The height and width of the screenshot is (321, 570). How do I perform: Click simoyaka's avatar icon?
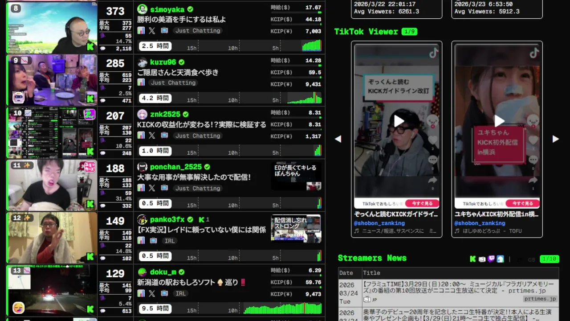point(142,9)
